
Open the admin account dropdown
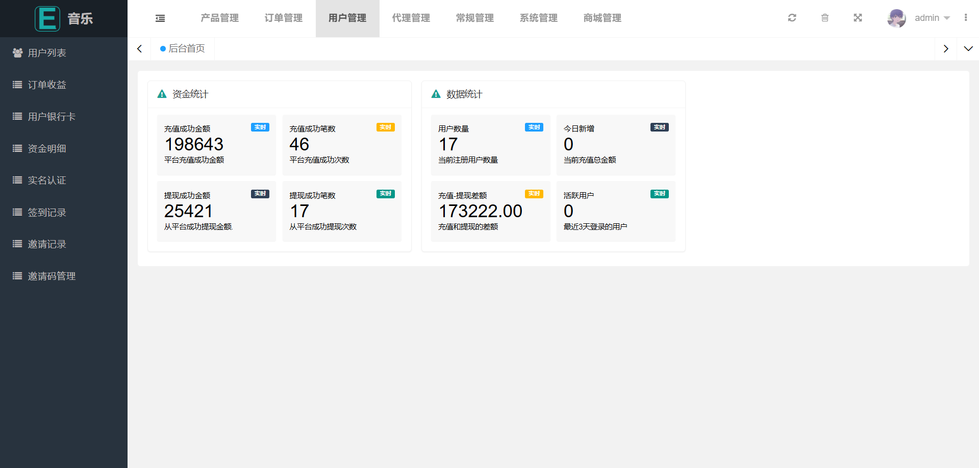932,18
